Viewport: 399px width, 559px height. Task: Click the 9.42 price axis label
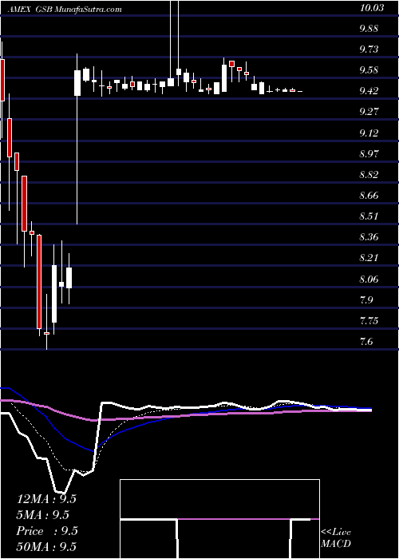point(369,91)
